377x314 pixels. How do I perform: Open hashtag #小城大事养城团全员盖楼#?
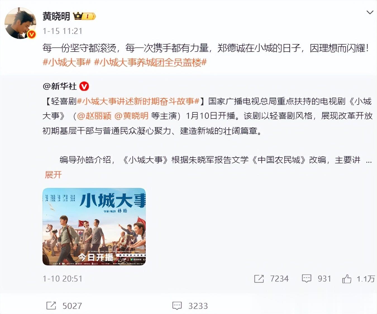point(150,62)
